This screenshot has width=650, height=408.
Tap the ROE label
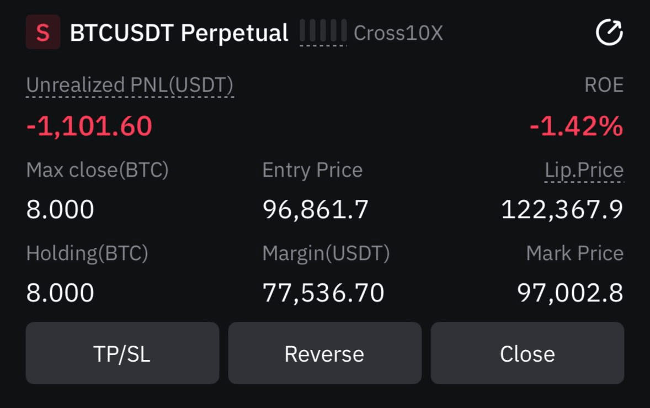604,85
